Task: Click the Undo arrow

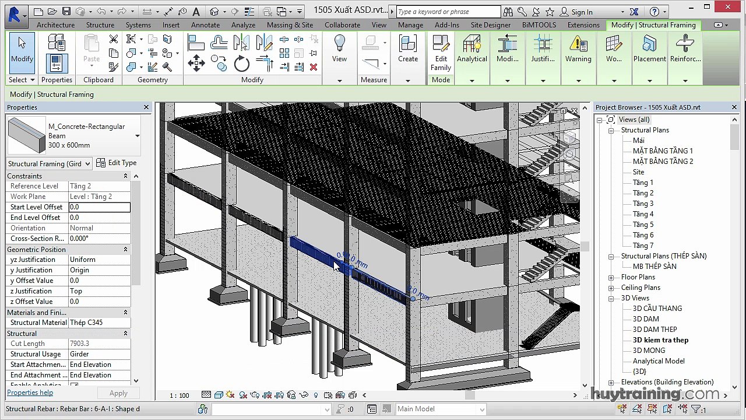Action: (x=101, y=11)
